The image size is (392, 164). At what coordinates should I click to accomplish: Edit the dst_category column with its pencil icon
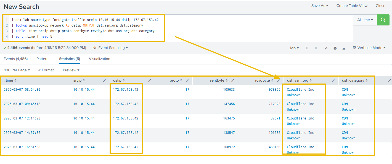point(389,80)
